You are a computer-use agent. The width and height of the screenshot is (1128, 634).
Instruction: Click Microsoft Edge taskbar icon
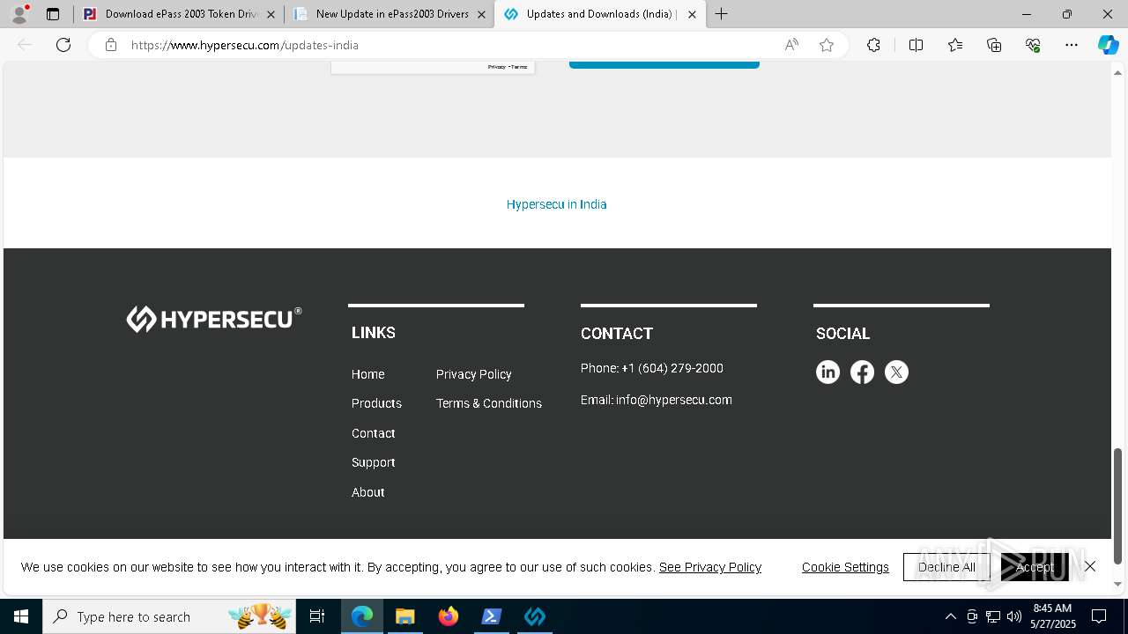coord(362,616)
